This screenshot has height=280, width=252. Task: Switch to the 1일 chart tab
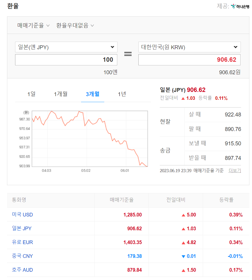click(31, 94)
